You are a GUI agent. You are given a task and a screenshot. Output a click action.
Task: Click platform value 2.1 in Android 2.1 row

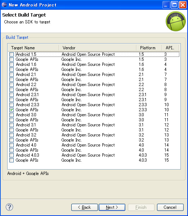coord(141,75)
